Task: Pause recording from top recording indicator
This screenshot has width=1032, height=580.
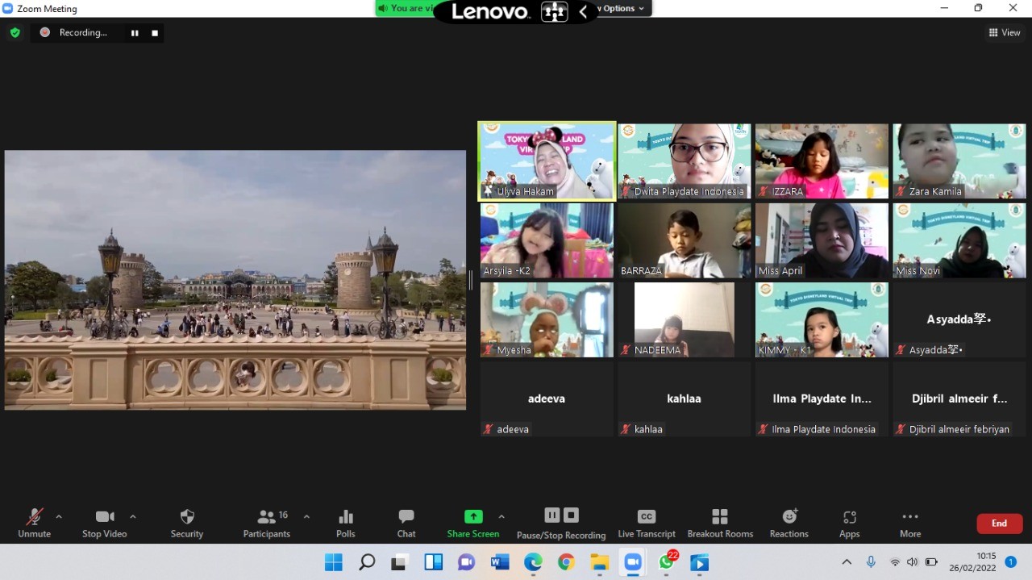Action: [x=135, y=33]
